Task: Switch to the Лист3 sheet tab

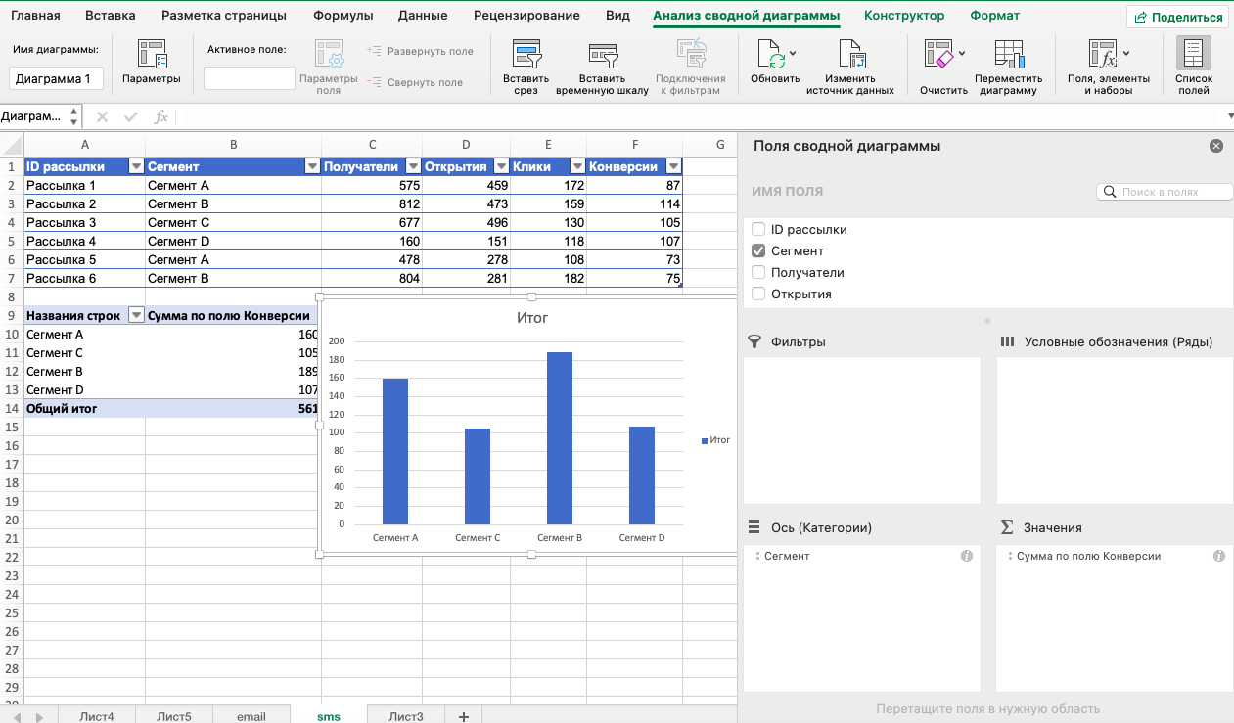Action: tap(406, 716)
